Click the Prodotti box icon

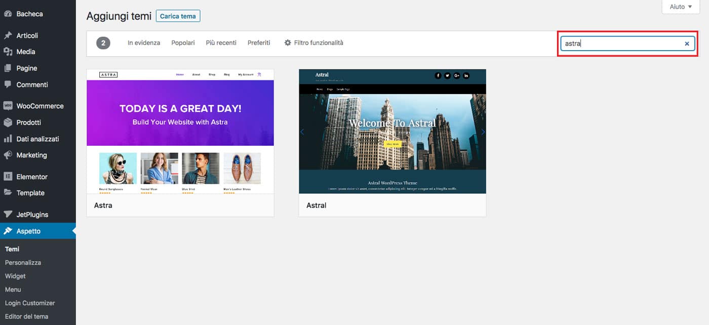(x=8, y=123)
